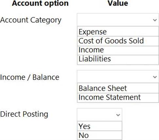
Task: Pick Income from the Account Category options
Action: coord(118,50)
